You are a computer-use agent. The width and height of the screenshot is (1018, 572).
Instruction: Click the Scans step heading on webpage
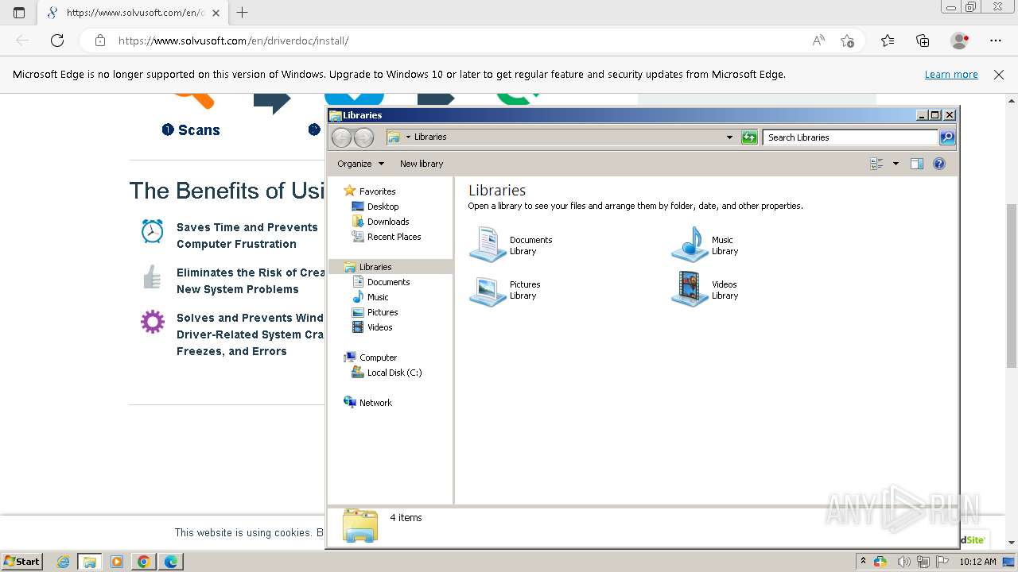click(x=191, y=130)
